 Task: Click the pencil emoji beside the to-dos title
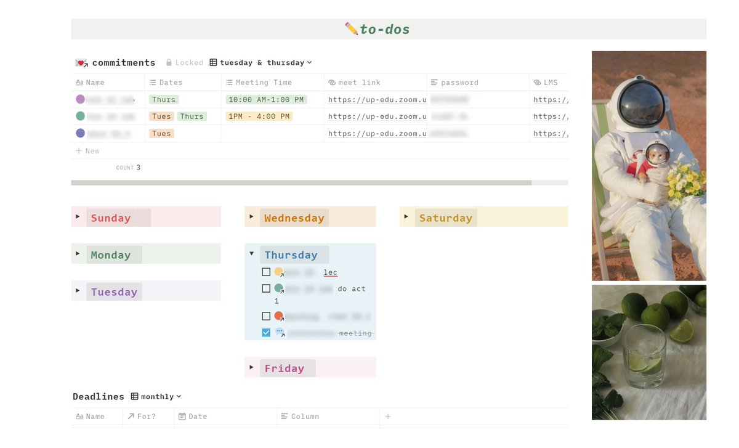352,29
